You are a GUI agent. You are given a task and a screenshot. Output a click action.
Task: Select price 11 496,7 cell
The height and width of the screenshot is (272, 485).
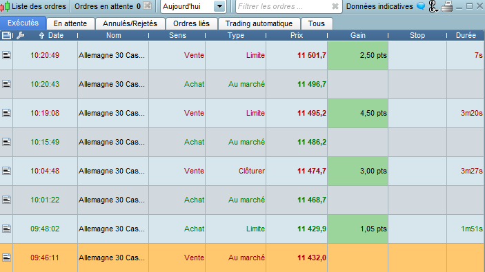click(297, 84)
